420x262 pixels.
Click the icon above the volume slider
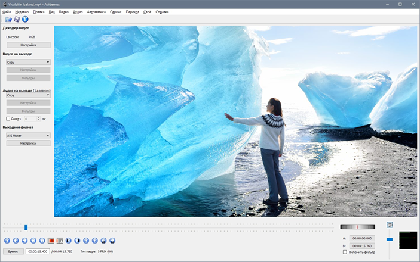pos(390,224)
